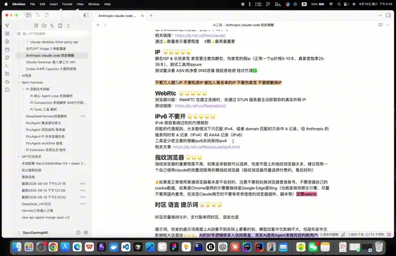Switch to the bookmarks sidebar tab
Image resolution: width=396 pixels, height=256 pixels.
(47, 15)
